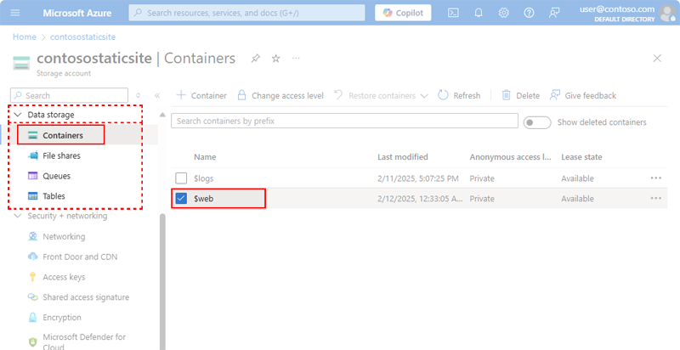Open the portal settings gear
The width and height of the screenshot is (680, 350).
coord(504,13)
